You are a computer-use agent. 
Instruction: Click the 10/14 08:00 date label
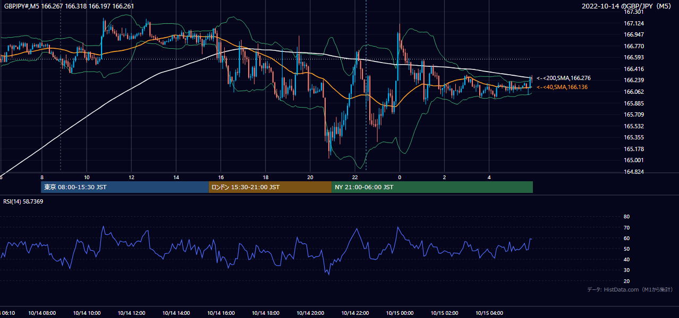(x=41, y=313)
